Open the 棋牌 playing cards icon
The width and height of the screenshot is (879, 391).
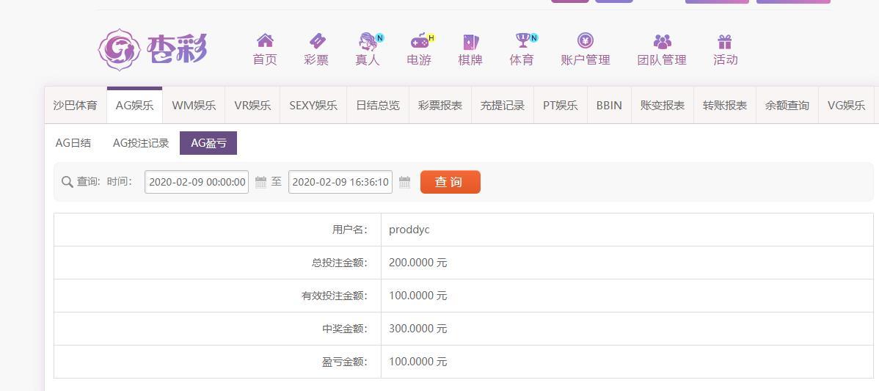[x=470, y=42]
